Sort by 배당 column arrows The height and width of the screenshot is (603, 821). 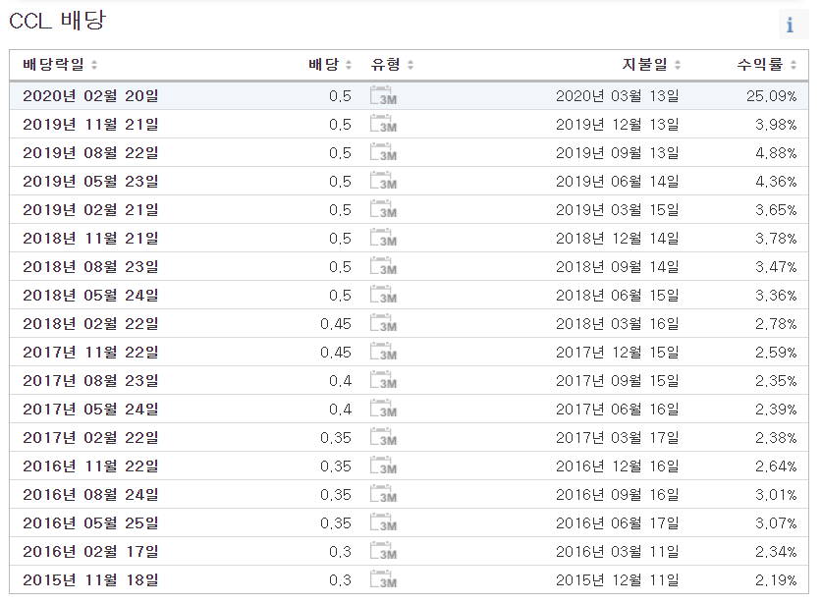[349, 65]
